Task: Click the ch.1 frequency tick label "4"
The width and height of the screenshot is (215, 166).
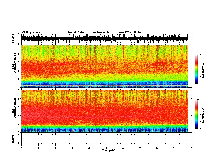Action: coord(19,71)
